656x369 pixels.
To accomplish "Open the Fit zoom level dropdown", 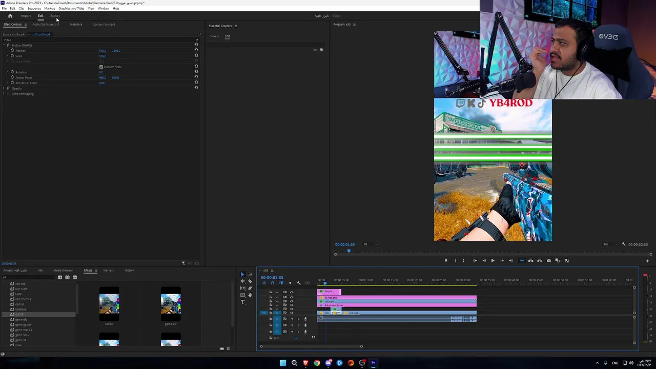I will pos(370,244).
